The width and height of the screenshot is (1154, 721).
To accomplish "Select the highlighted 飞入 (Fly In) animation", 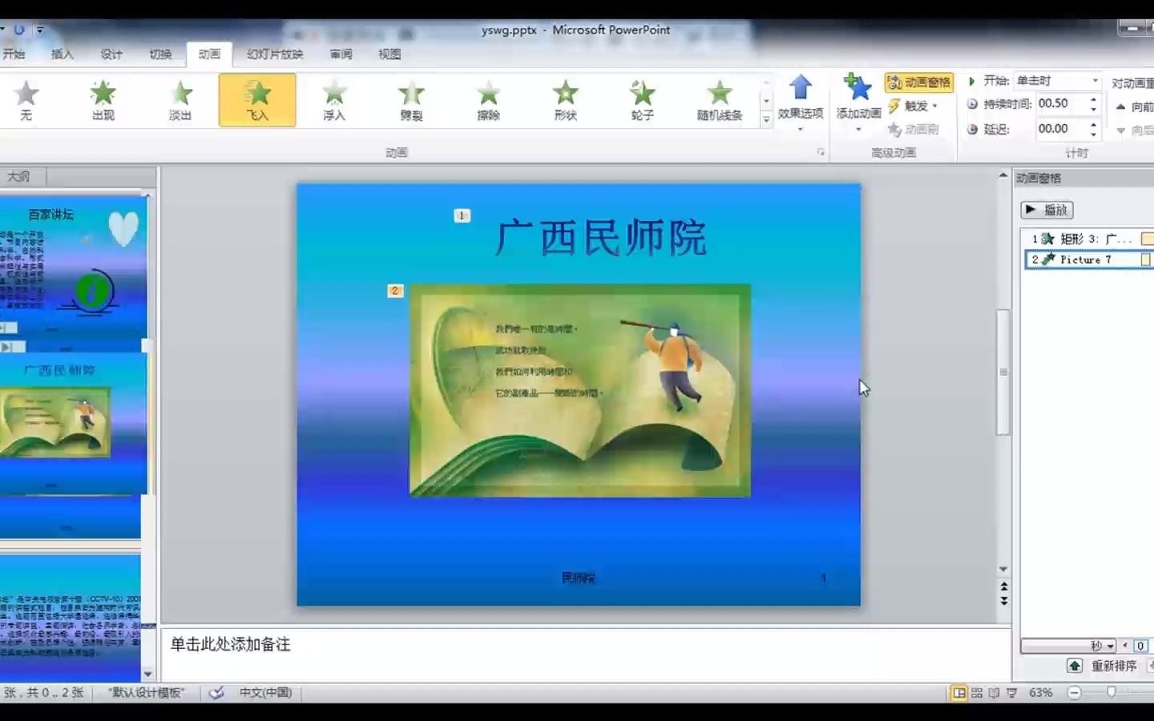I will [257, 100].
